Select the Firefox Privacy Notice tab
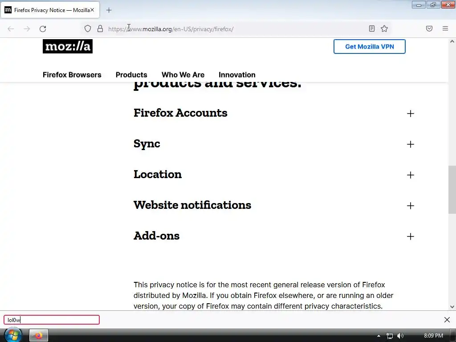The image size is (456, 342). [x=50, y=10]
